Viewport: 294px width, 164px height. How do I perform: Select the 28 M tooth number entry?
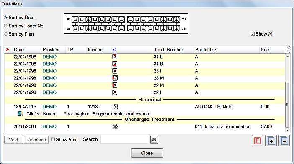pyautogui.click(x=159, y=78)
